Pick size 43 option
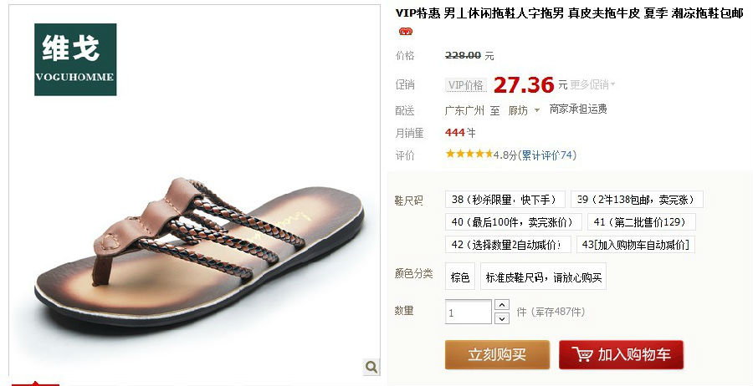The width and height of the screenshot is (753, 386). [635, 245]
